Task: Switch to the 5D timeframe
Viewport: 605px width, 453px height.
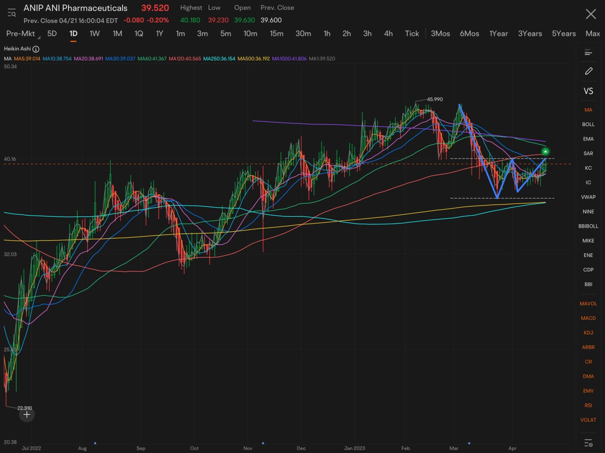Action: [52, 34]
